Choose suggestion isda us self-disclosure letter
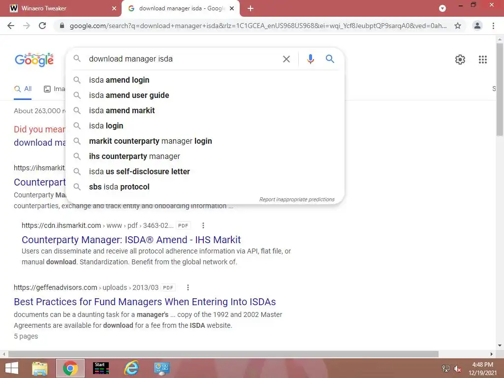The image size is (504, 378). tap(205, 172)
